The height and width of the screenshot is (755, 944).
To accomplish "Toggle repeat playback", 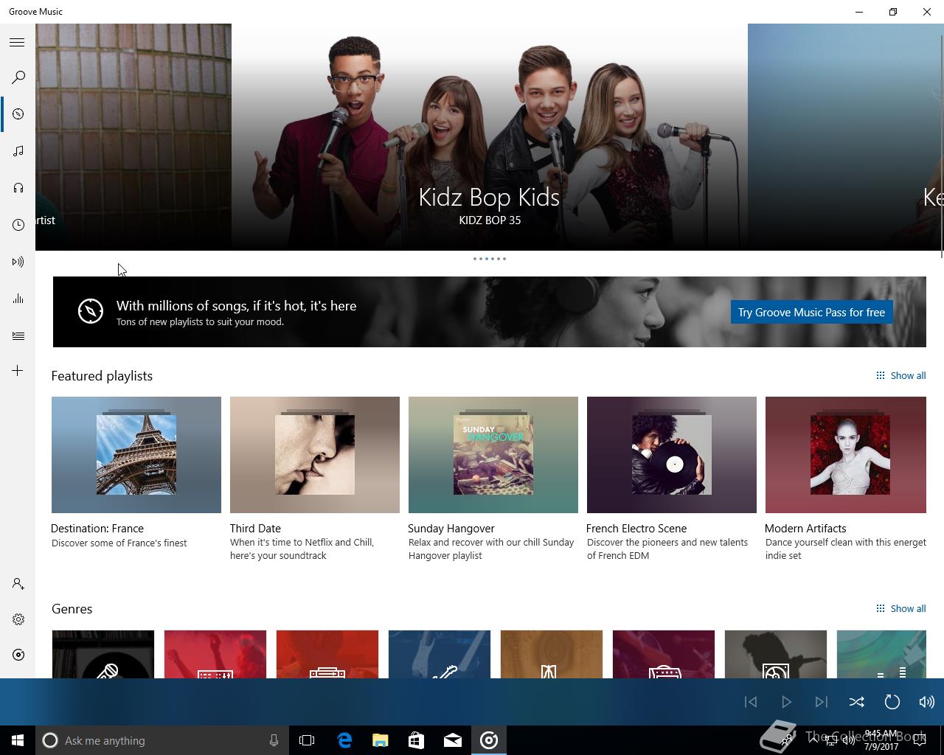I will tap(892, 702).
